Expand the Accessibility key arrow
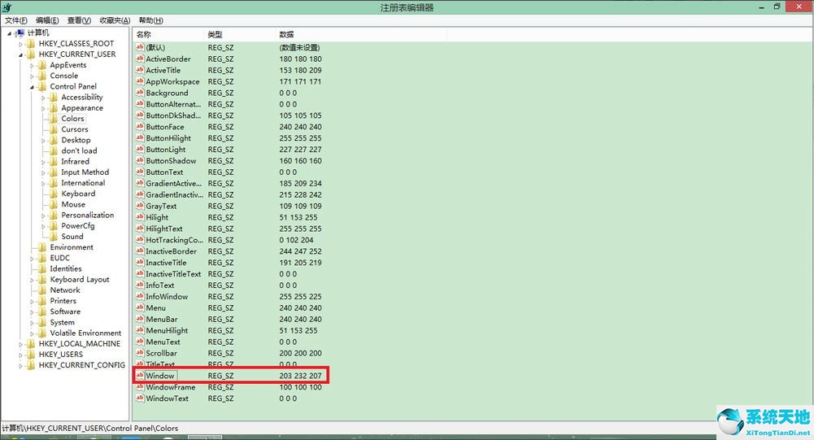814x440 pixels. pyautogui.click(x=44, y=98)
